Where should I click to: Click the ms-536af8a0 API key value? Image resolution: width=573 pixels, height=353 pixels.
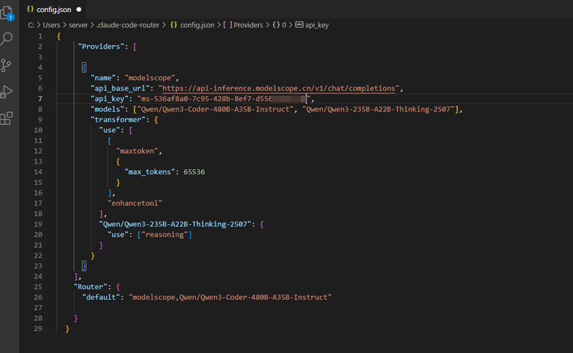[x=224, y=99]
